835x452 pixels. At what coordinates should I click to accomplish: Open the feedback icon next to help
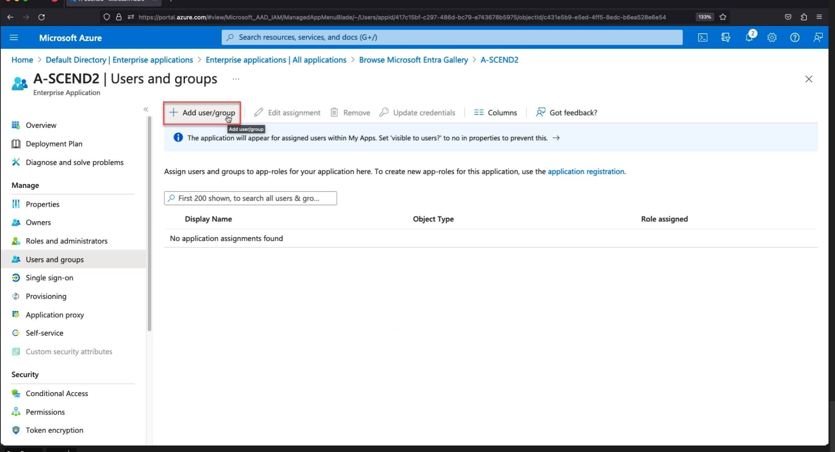point(818,37)
